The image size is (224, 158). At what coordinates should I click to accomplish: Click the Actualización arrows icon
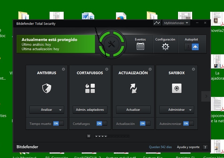point(133,89)
